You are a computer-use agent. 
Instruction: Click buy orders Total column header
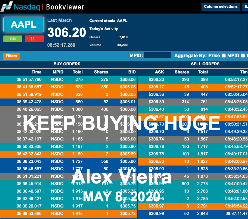[x=78, y=72]
